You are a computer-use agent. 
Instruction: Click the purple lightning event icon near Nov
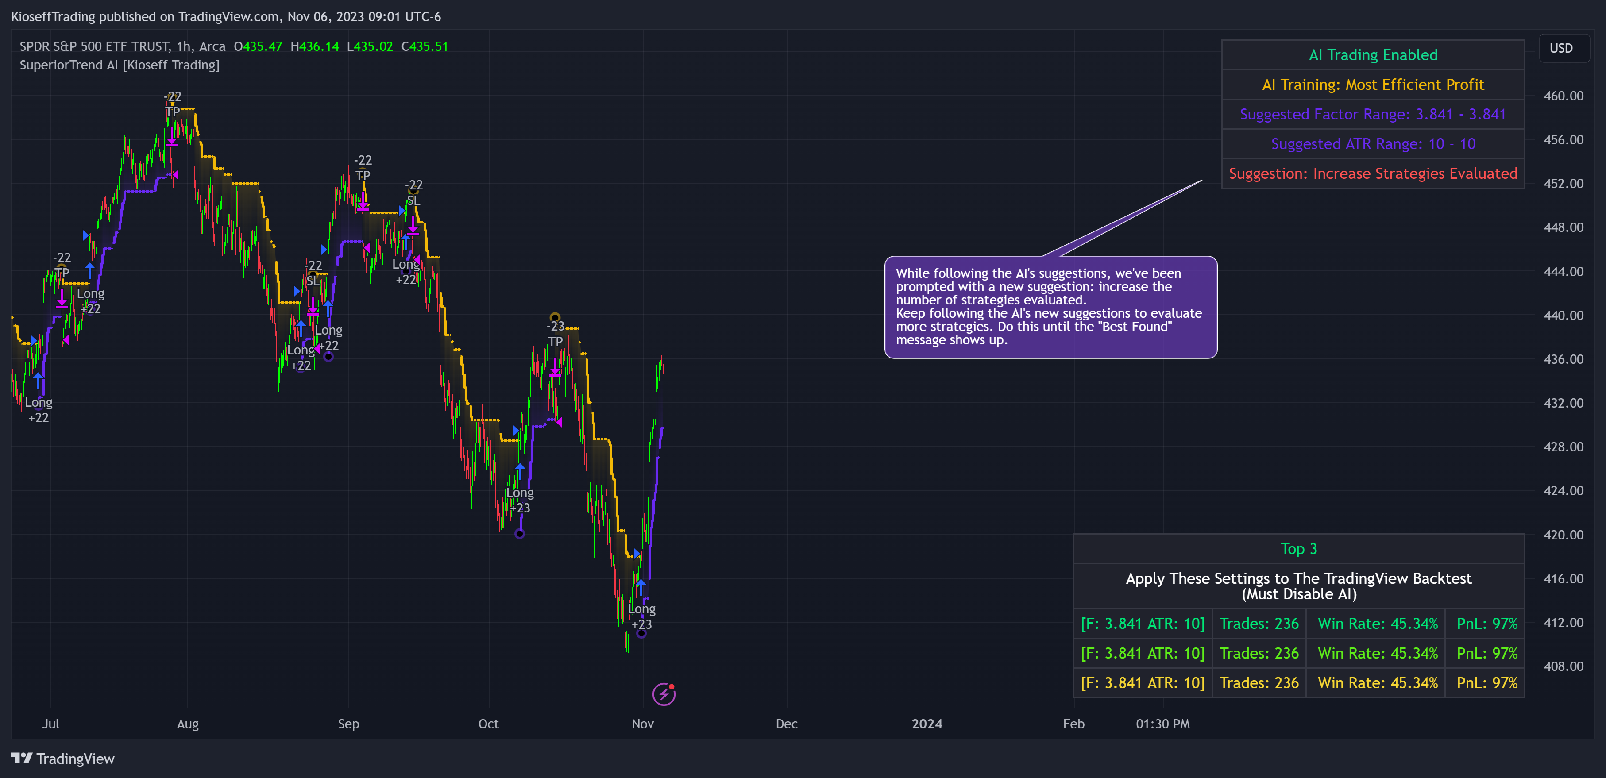(x=664, y=694)
